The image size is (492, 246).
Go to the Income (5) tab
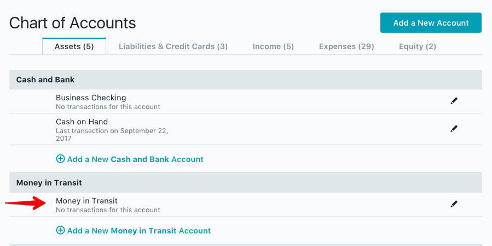point(273,46)
